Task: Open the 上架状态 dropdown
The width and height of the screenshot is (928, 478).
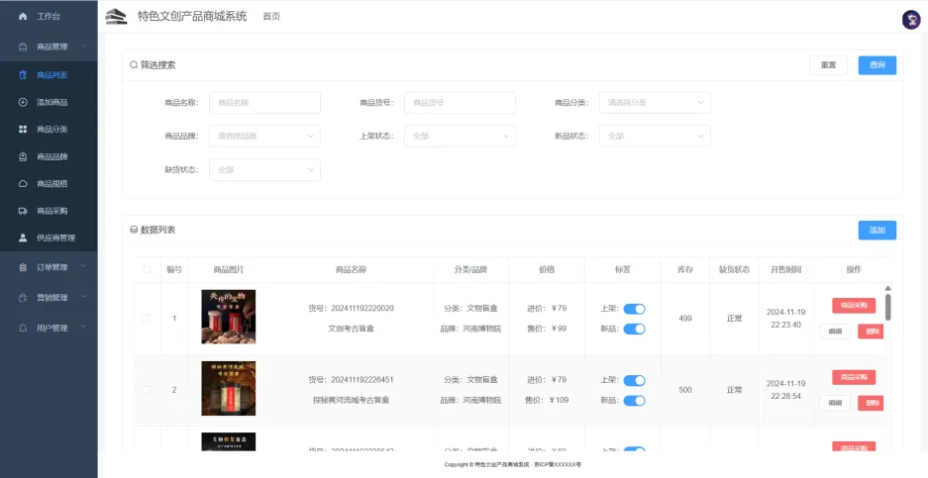Action: point(460,137)
